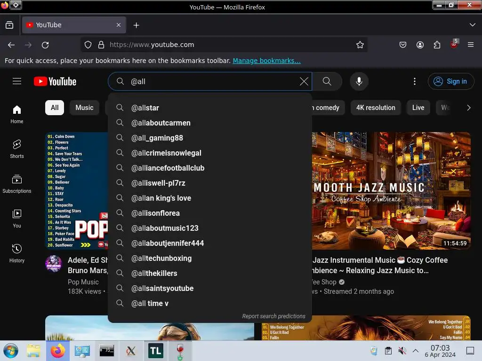Choose suggestion @allaboutmusic123

pyautogui.click(x=210, y=228)
